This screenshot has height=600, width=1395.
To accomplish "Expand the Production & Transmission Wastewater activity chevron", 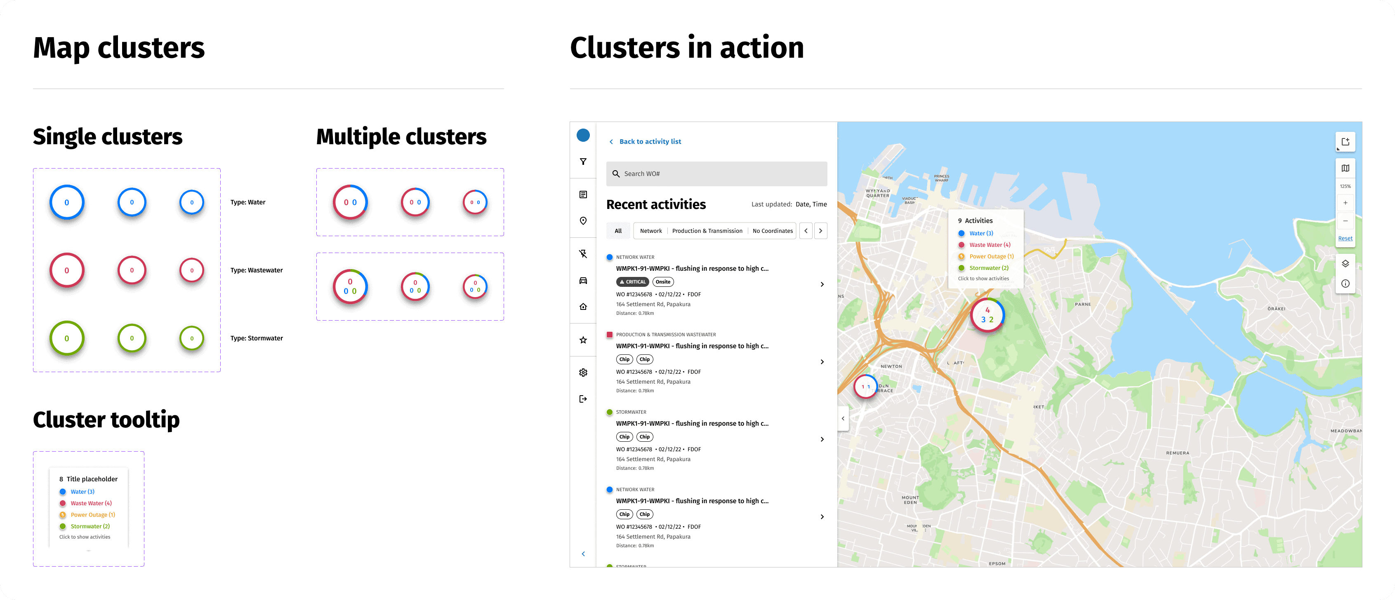I will tap(822, 362).
